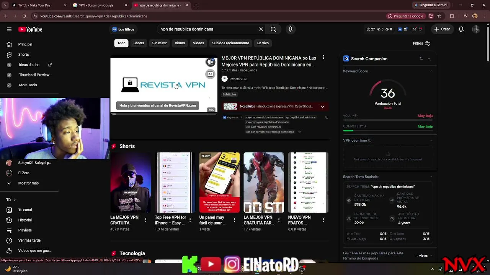
Task: Click the vidIQ logo in the stats bar
Action: point(400,29)
